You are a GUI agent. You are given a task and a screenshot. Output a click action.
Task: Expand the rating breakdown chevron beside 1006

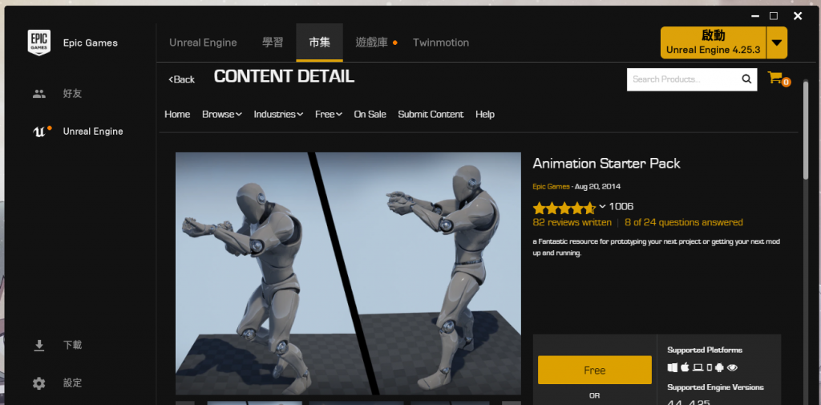pyautogui.click(x=602, y=206)
